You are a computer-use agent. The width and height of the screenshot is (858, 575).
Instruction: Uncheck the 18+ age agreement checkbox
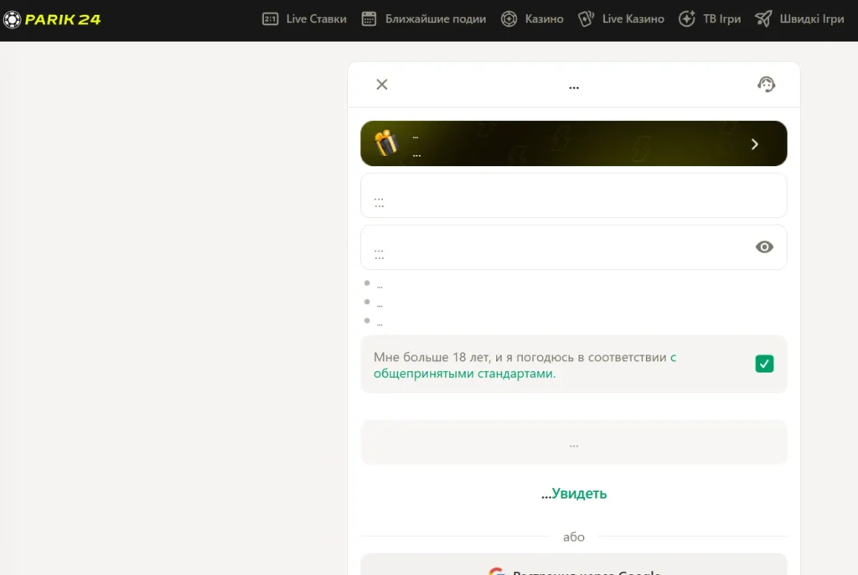pos(764,364)
